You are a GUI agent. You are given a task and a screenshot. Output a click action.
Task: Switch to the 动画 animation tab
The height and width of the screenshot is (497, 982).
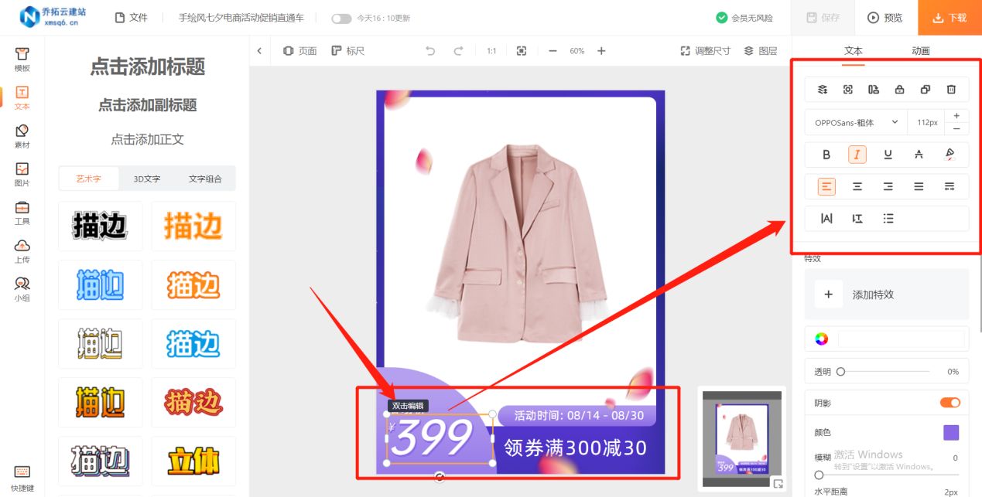pos(919,50)
